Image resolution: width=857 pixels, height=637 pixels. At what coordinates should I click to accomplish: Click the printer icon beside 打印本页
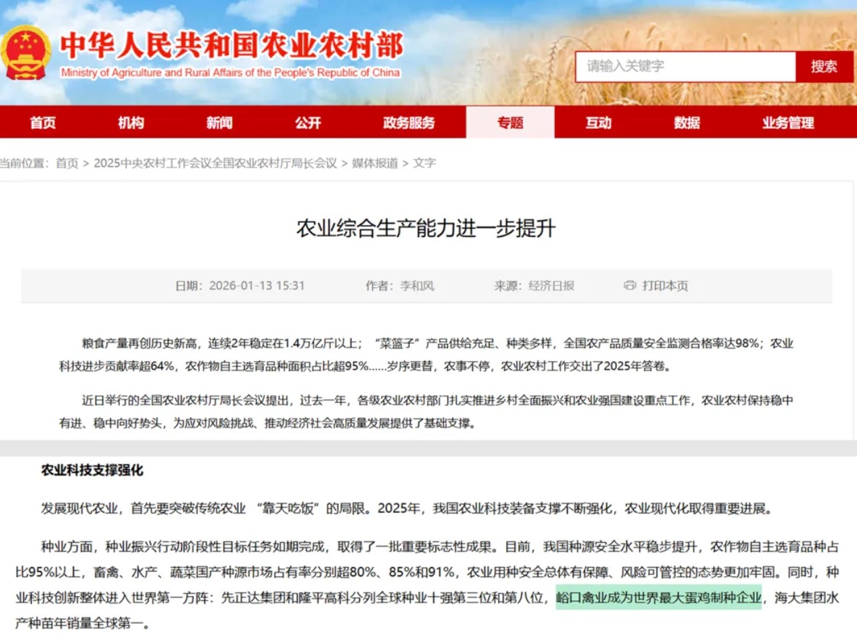[x=629, y=285]
